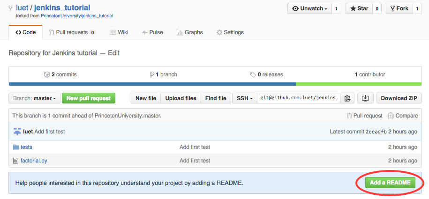Screen dimensions: 429x199
Task: Click the factorial.py file icon
Action: coord(15,161)
